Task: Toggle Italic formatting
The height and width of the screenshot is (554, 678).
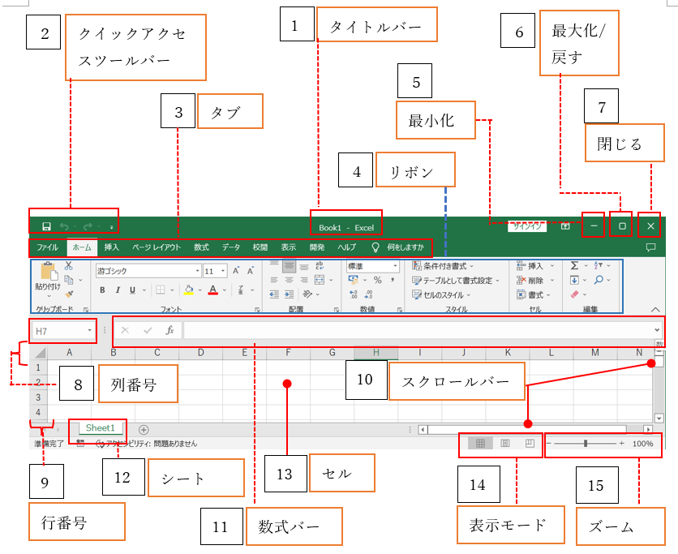Action: pyautogui.click(x=117, y=290)
